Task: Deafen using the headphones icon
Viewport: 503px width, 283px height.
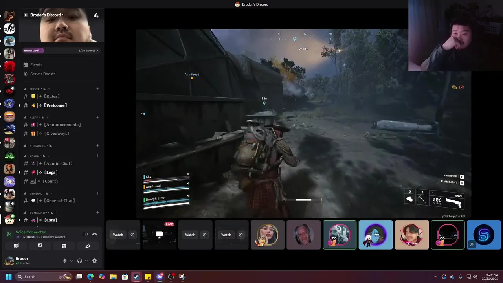Action: (80, 261)
